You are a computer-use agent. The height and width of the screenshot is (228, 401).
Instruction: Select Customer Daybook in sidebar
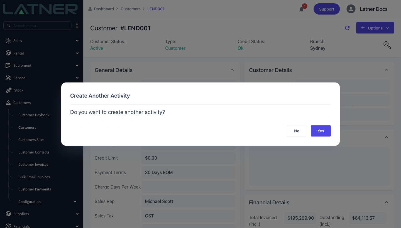[34, 115]
